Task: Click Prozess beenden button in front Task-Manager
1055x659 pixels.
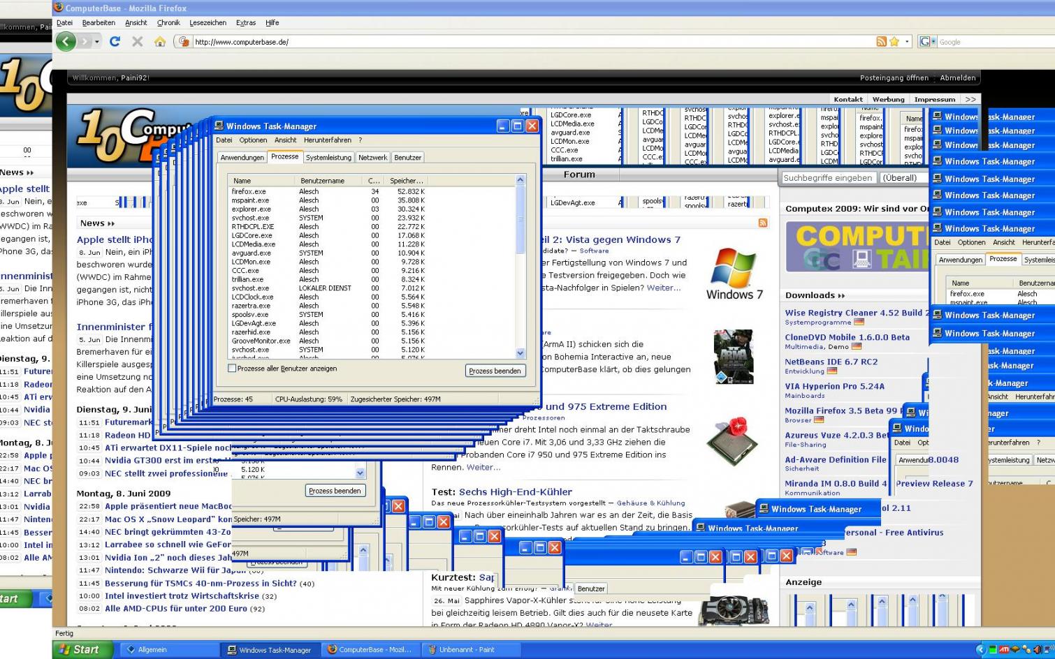Action: (x=495, y=371)
